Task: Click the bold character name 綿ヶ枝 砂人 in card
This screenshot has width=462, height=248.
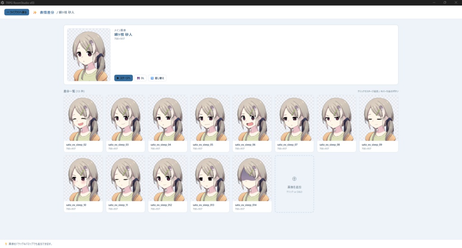Action: pos(123,34)
